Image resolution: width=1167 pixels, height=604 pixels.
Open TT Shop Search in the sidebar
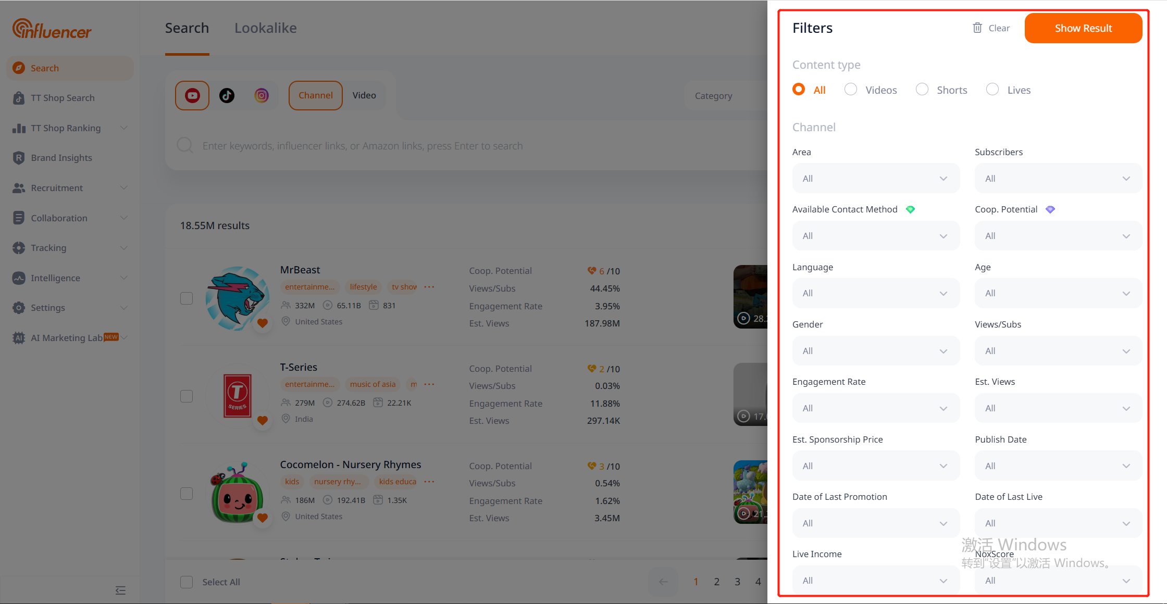coord(63,98)
